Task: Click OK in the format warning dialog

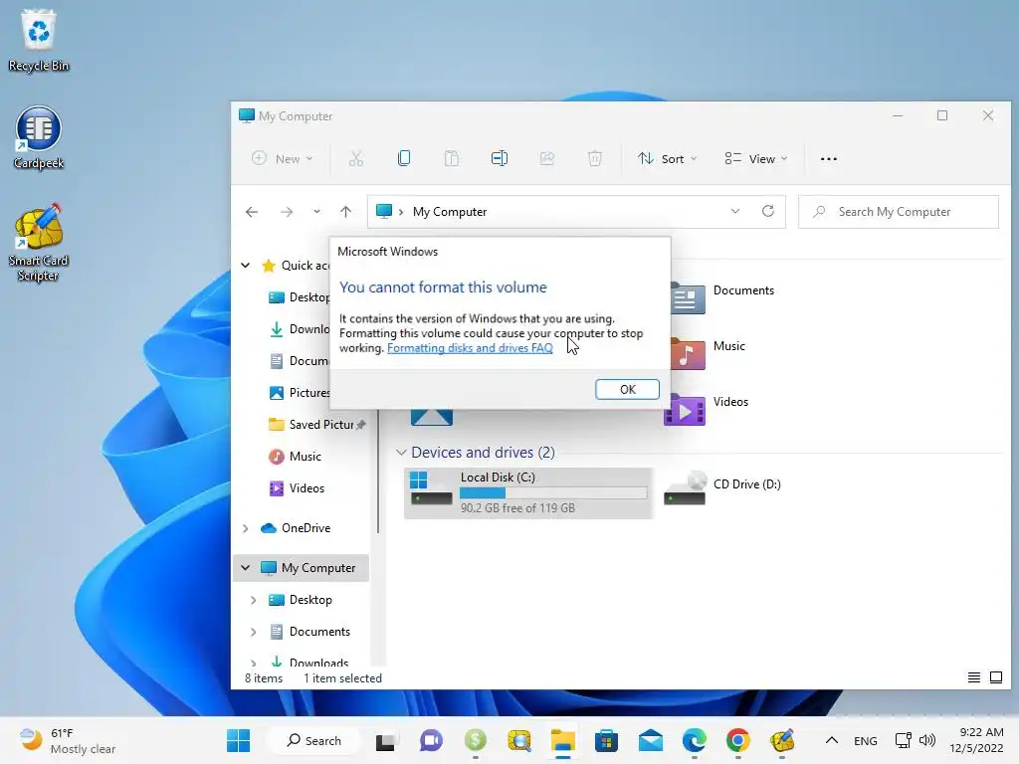Action: 627,389
